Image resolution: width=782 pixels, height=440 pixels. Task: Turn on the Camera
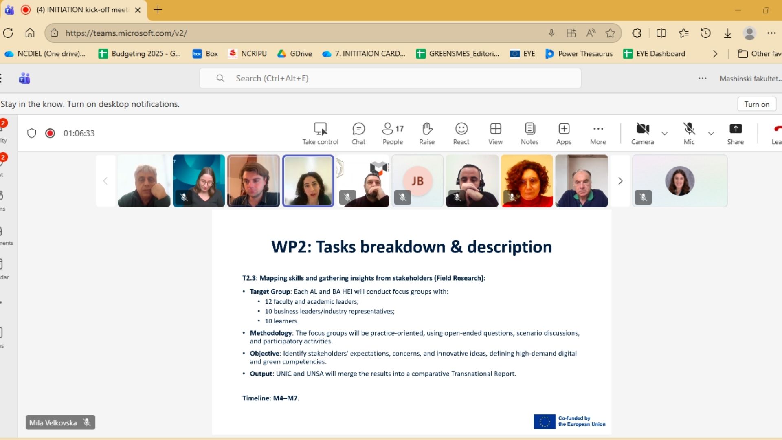pos(642,133)
